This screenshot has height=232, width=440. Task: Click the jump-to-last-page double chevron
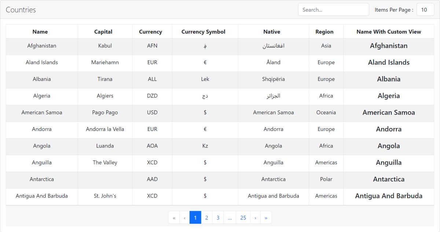click(266, 217)
